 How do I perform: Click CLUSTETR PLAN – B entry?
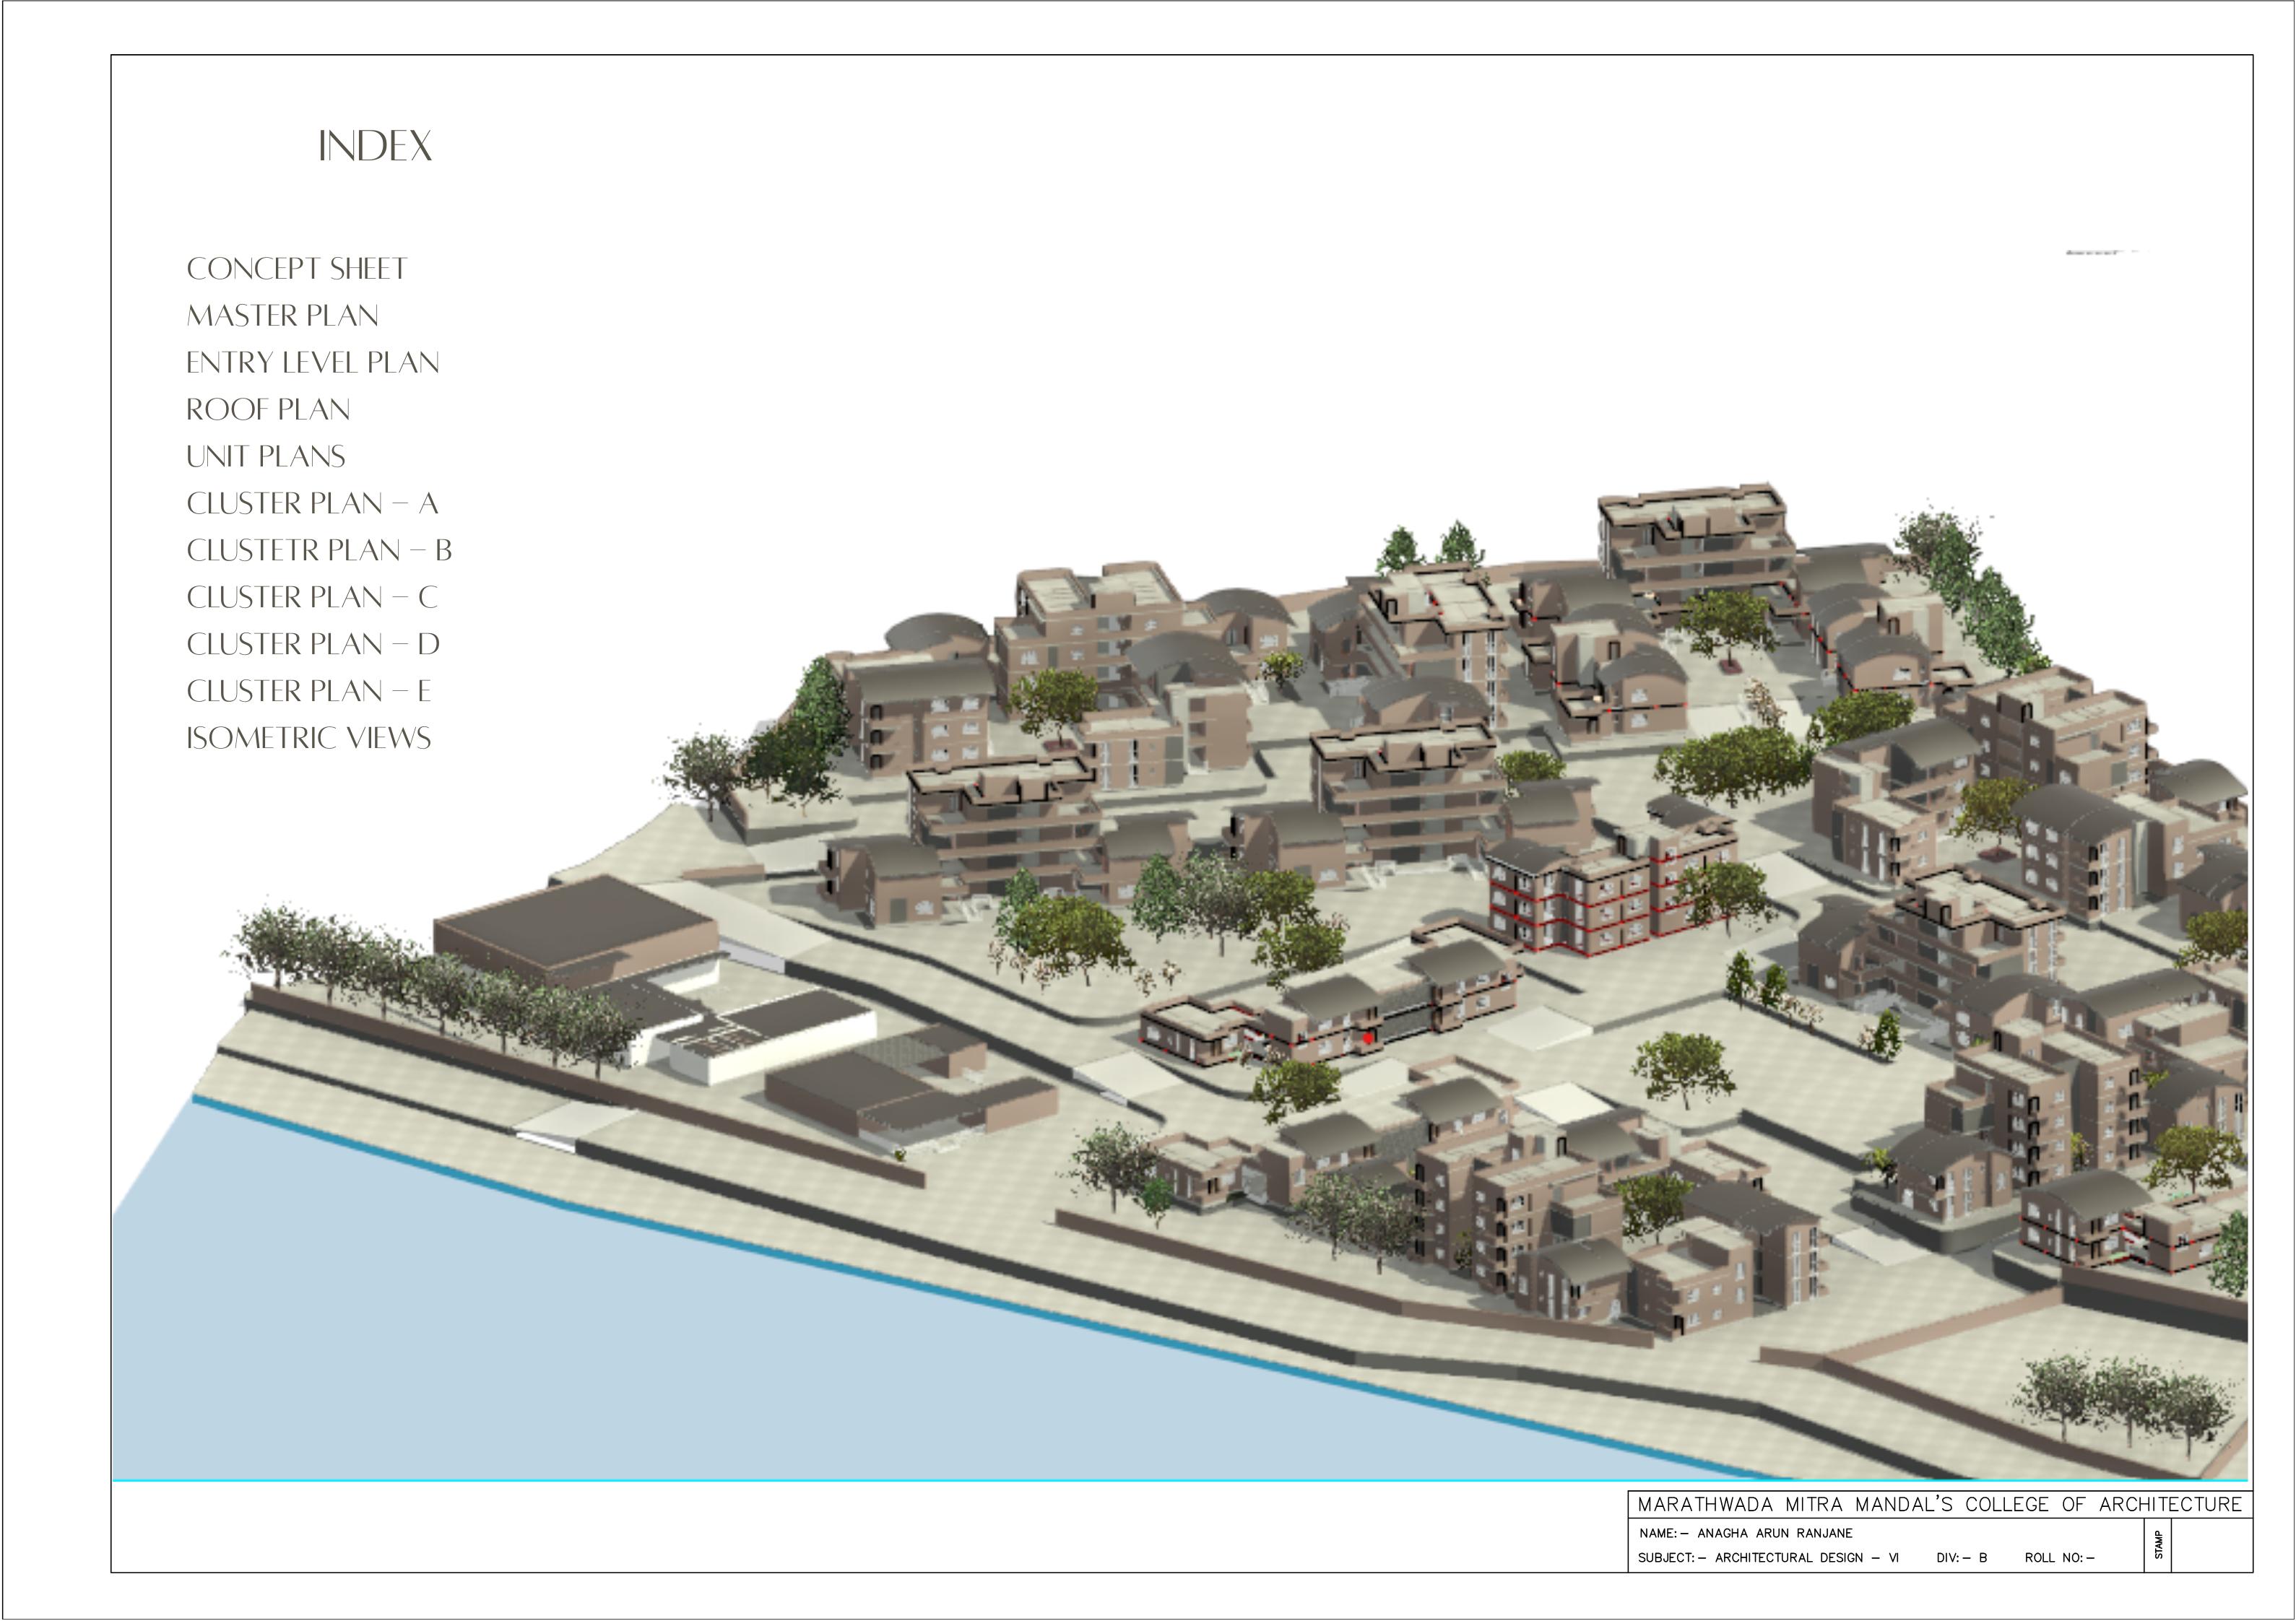pyautogui.click(x=319, y=551)
